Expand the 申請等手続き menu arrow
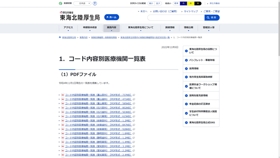The width and height of the screenshot is (280, 158). click(x=90, y=31)
